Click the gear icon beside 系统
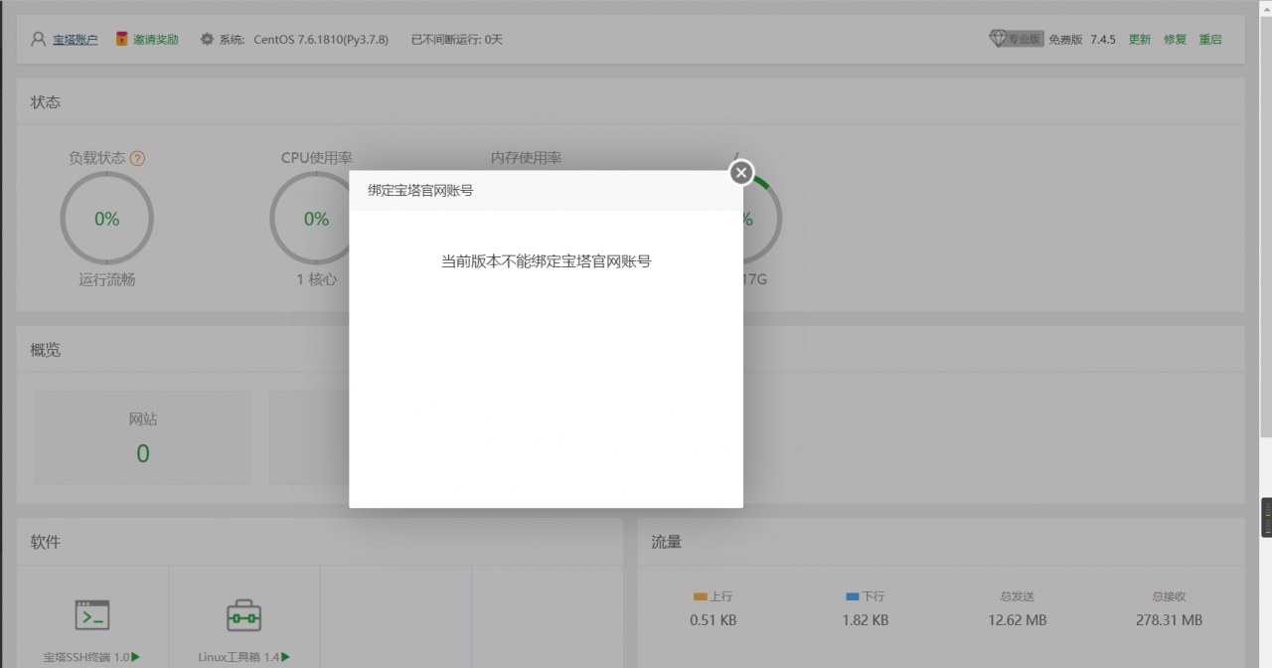This screenshot has width=1272, height=668. click(208, 39)
